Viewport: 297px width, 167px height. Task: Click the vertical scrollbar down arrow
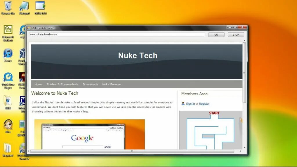[x=244, y=148]
